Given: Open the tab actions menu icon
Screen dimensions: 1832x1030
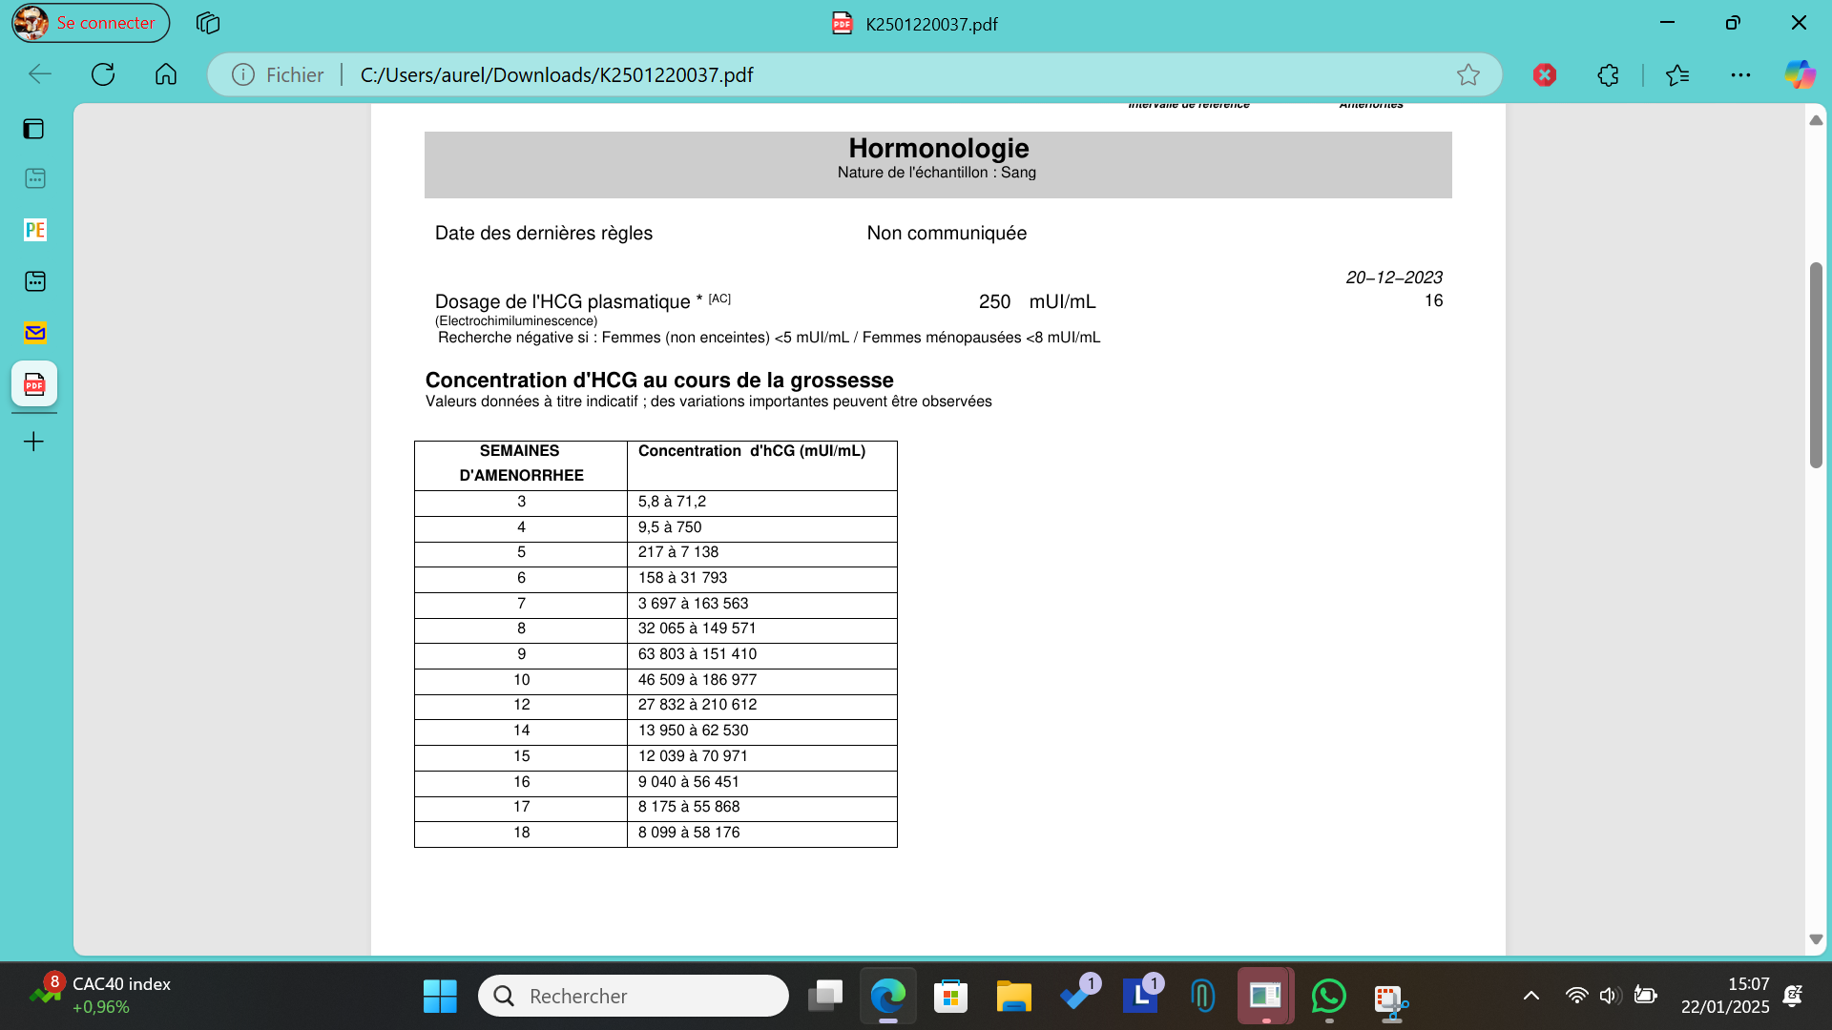Looking at the screenshot, I should [x=34, y=129].
